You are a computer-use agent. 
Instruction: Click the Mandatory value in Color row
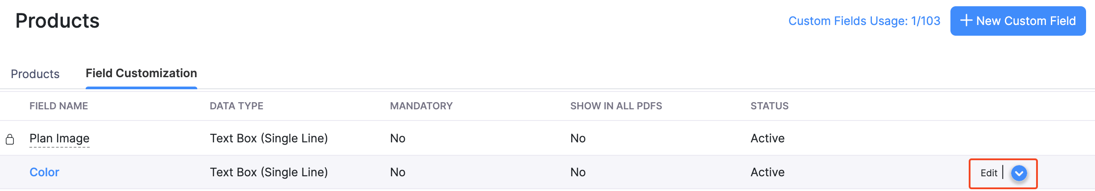click(398, 172)
